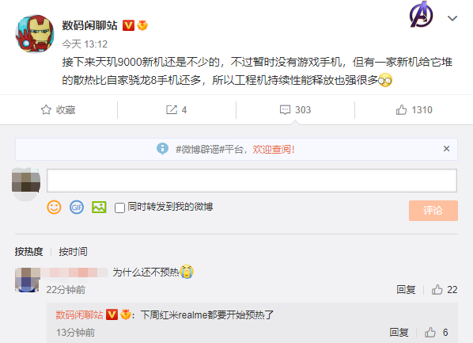
Task: Reply to the first comment via 回复
Action: click(406, 289)
